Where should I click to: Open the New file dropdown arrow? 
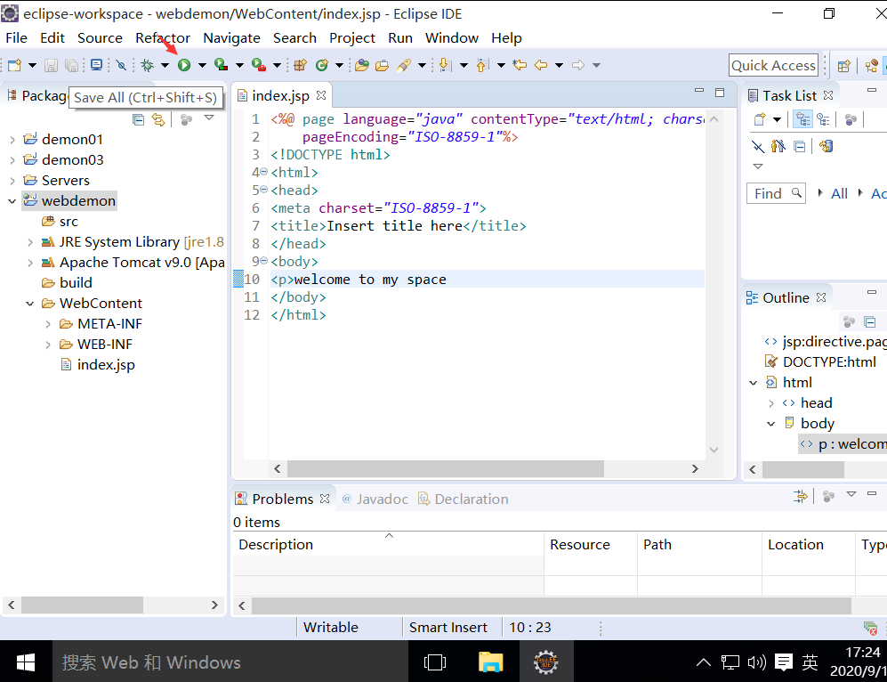[x=32, y=65]
